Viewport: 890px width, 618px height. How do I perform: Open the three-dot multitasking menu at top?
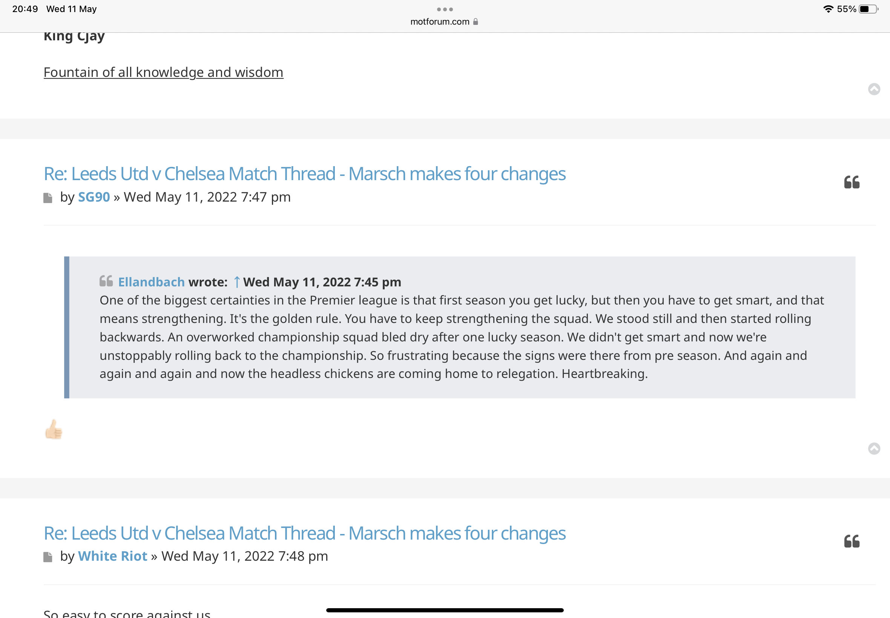tap(445, 9)
